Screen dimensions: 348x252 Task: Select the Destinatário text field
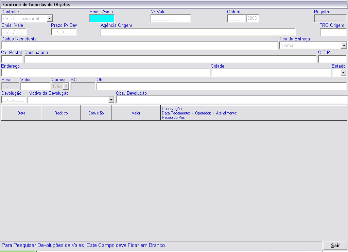[170, 59]
